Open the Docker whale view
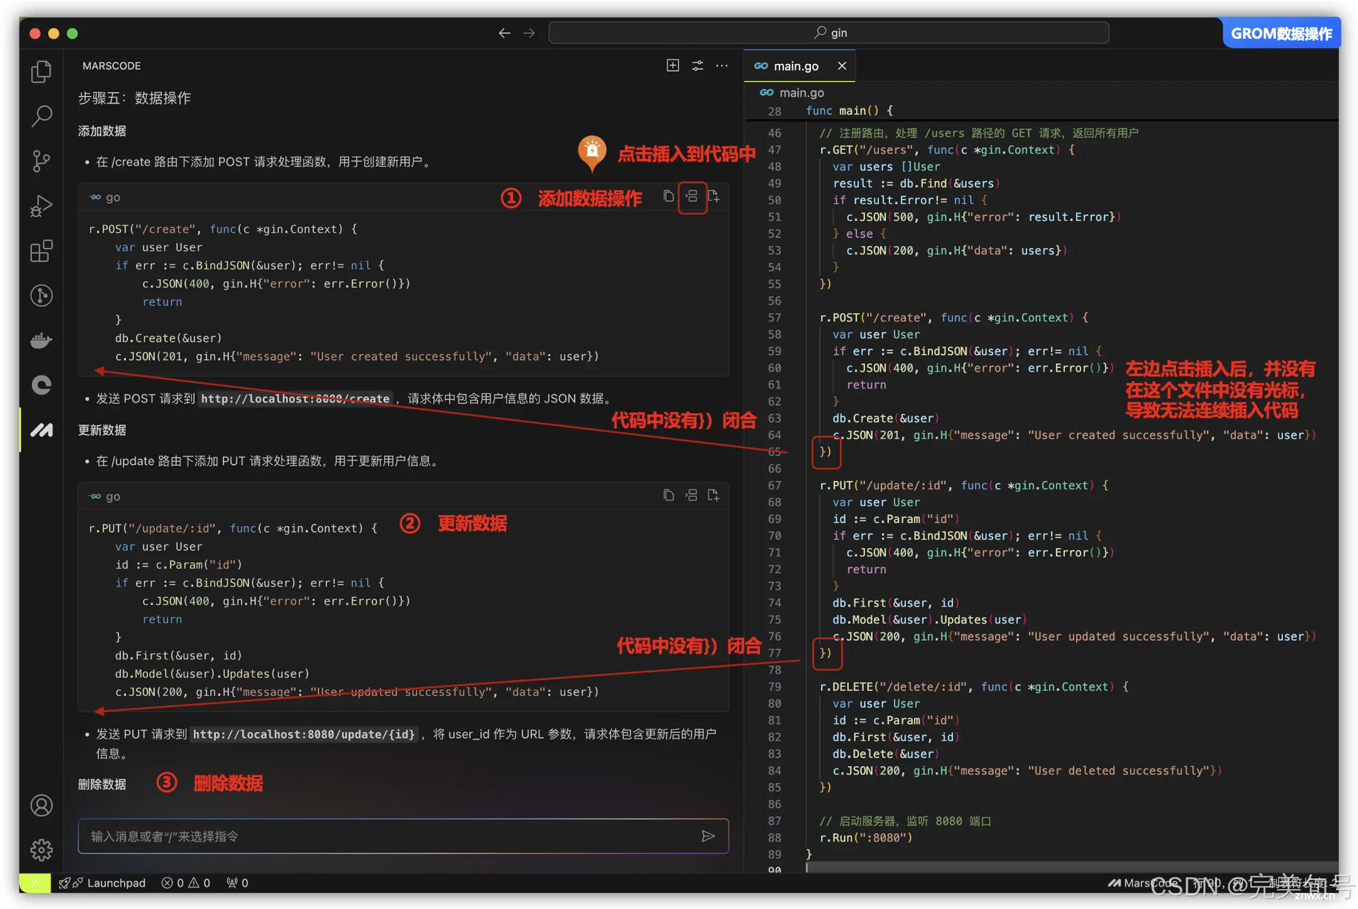1358x909 pixels. pyautogui.click(x=41, y=340)
